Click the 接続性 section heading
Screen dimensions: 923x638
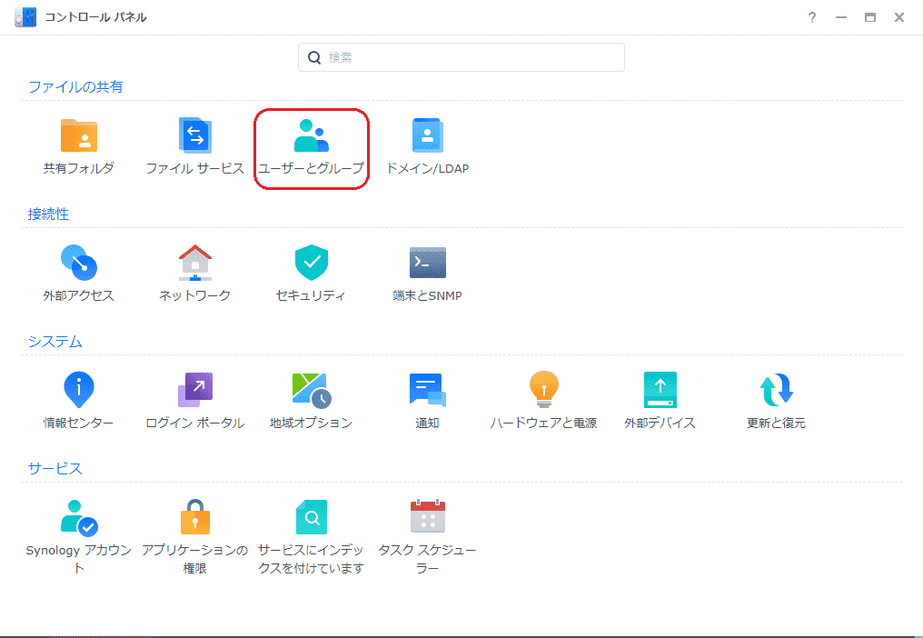coord(48,214)
